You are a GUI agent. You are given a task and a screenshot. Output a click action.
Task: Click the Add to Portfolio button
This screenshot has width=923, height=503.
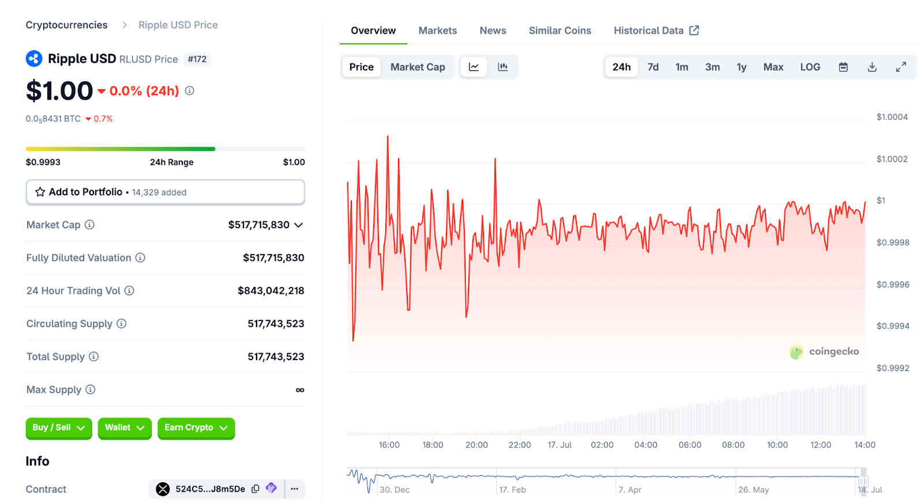pos(166,192)
